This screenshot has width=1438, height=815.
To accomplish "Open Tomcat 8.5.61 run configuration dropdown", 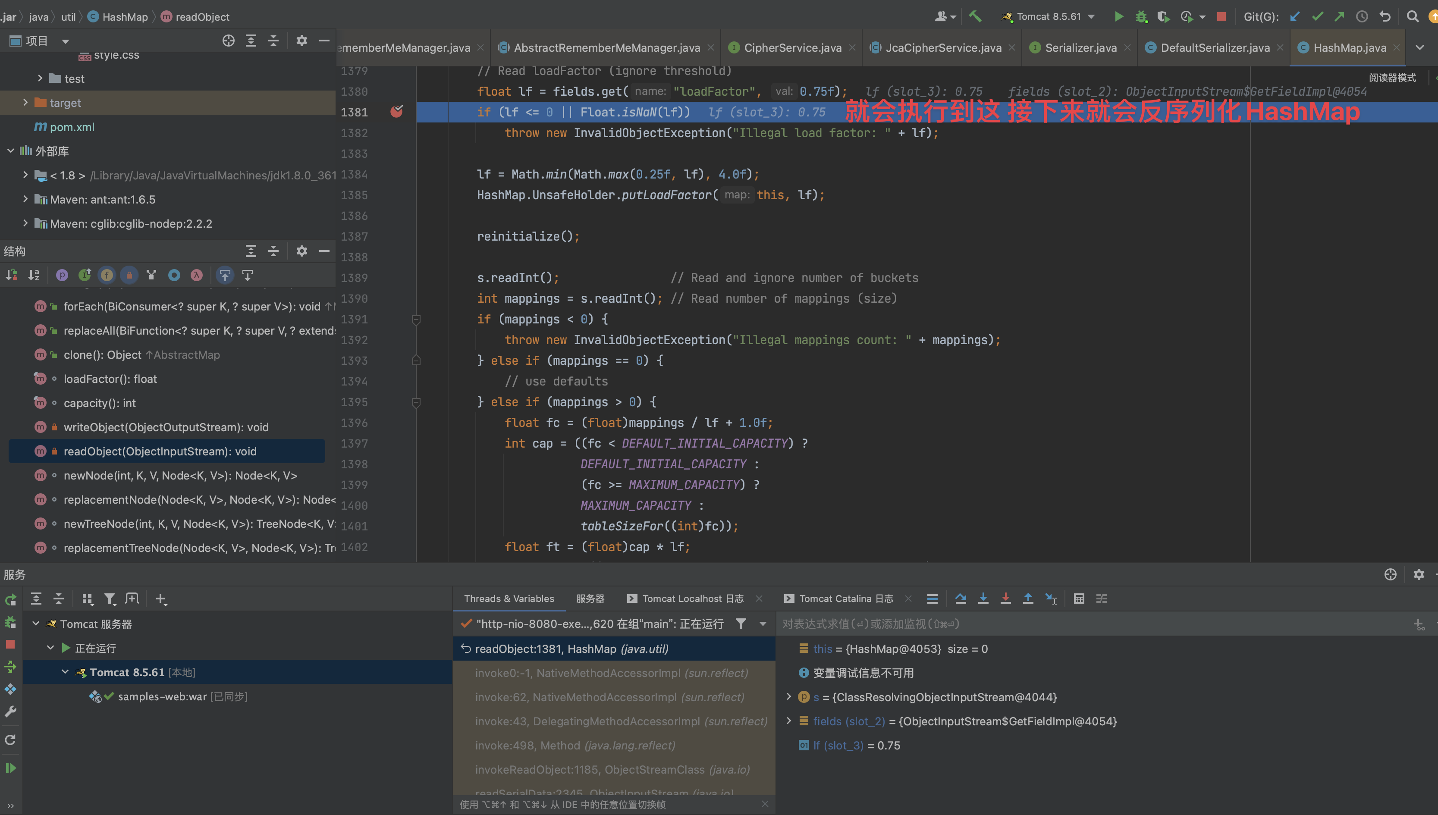I will coord(1049,16).
